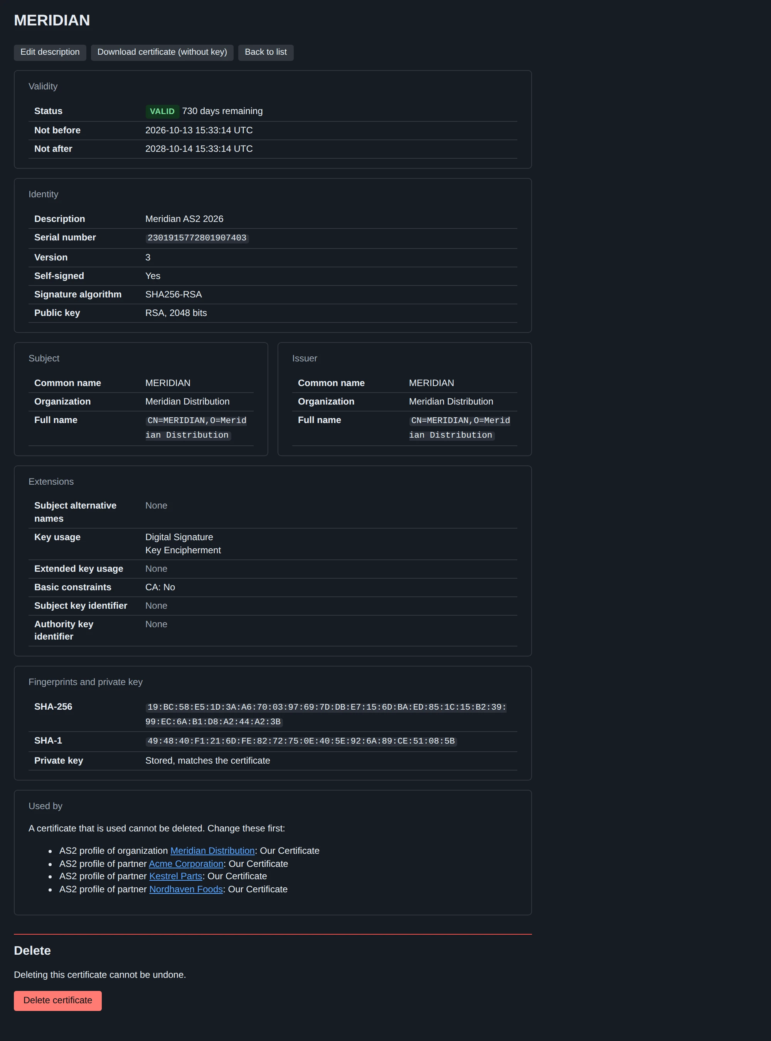Click the Self-signed value Yes
This screenshot has width=771, height=1041.
point(153,275)
